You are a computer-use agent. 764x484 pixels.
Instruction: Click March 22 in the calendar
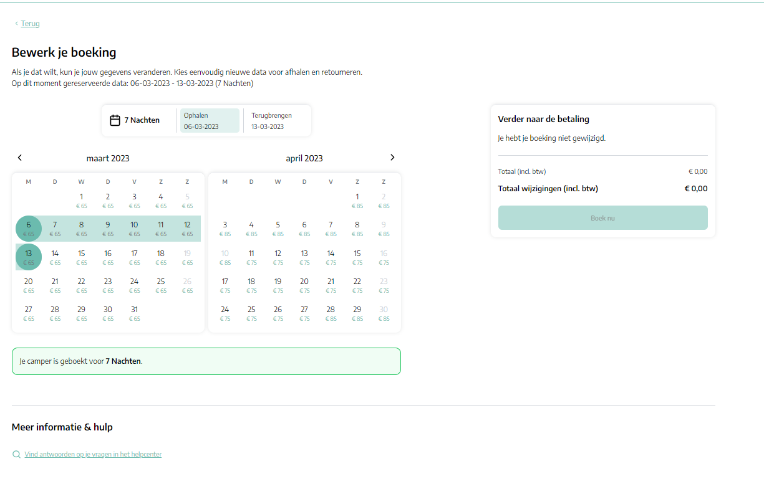(x=82, y=285)
